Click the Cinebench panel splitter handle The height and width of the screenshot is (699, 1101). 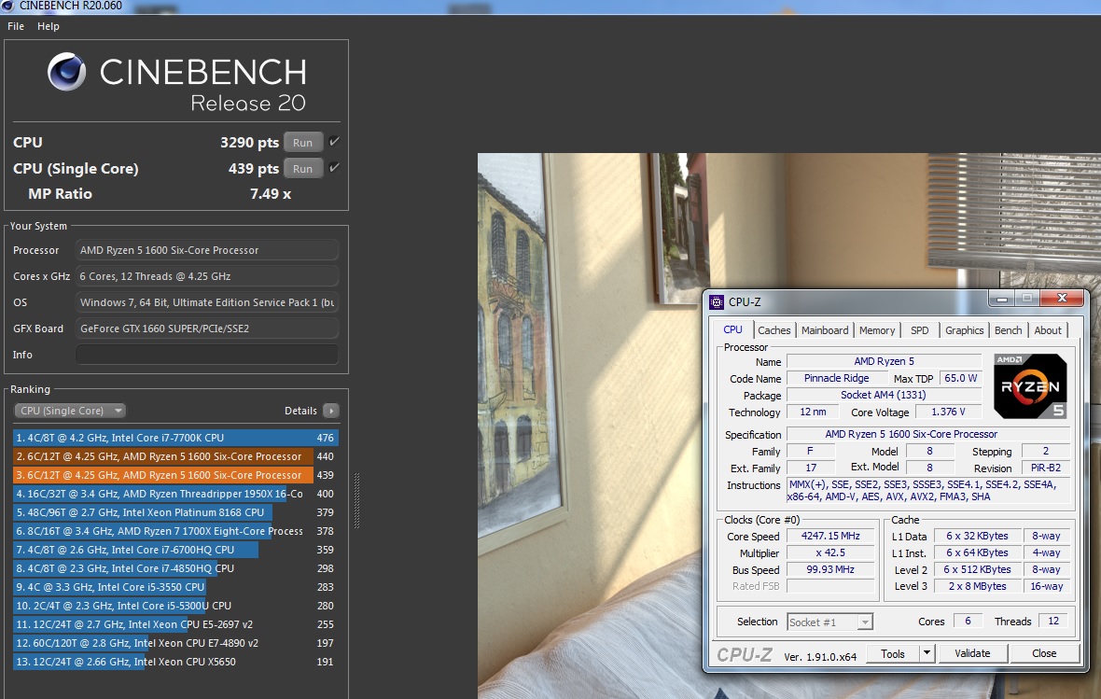tap(356, 500)
